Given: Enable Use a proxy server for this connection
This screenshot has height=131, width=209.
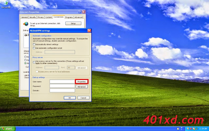Looking at the screenshot, I should point(34,62).
